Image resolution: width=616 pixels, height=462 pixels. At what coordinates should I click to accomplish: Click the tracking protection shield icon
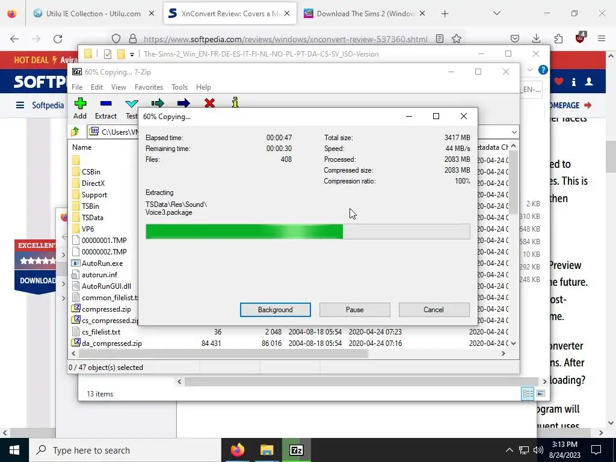click(x=116, y=38)
